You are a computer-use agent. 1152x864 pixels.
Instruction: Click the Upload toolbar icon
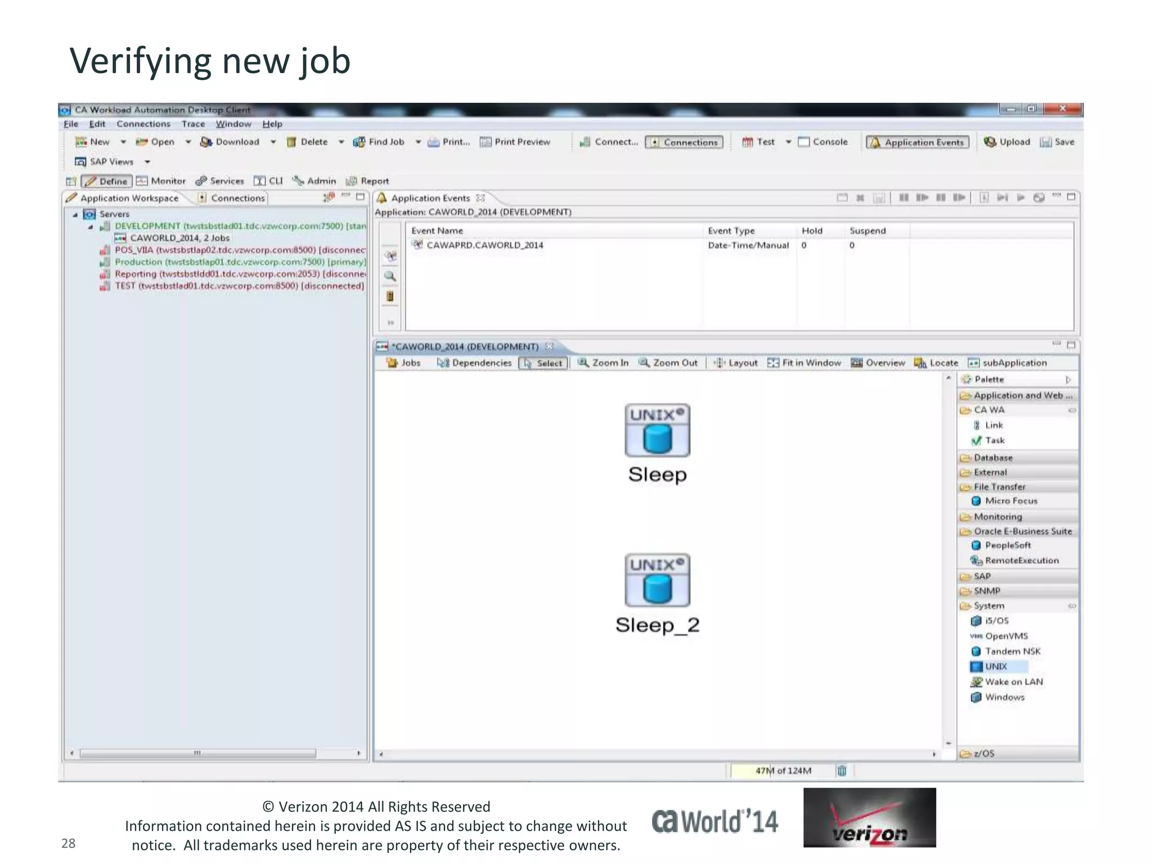tap(990, 142)
